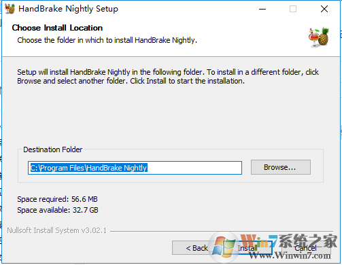Click the Windows logo watermark

pyautogui.click(x=224, y=247)
